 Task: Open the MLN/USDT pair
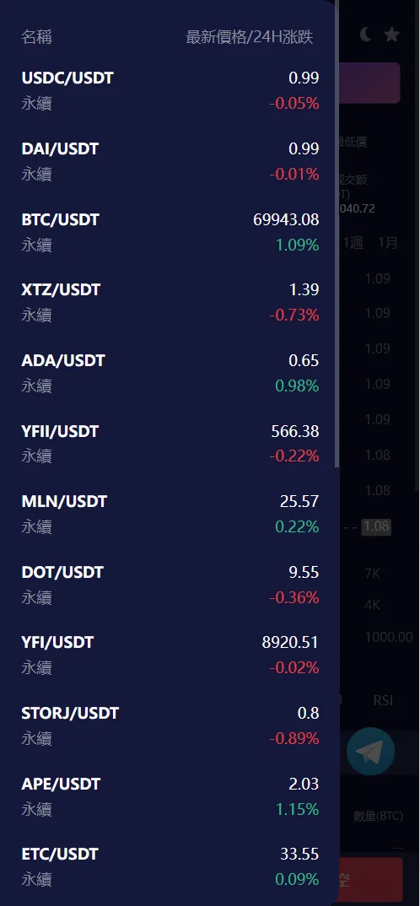pyautogui.click(x=170, y=514)
